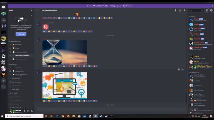Viewport: 214px width, 120px height.
Task: Open Firefox from the taskbar
Action: pos(68,116)
